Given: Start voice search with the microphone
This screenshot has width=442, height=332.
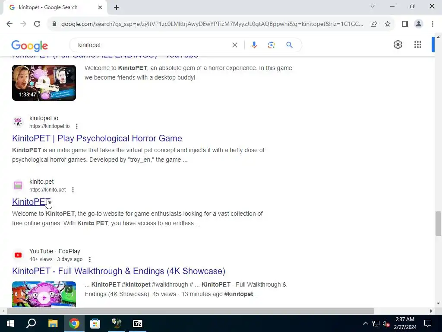Looking at the screenshot, I should click(254, 45).
